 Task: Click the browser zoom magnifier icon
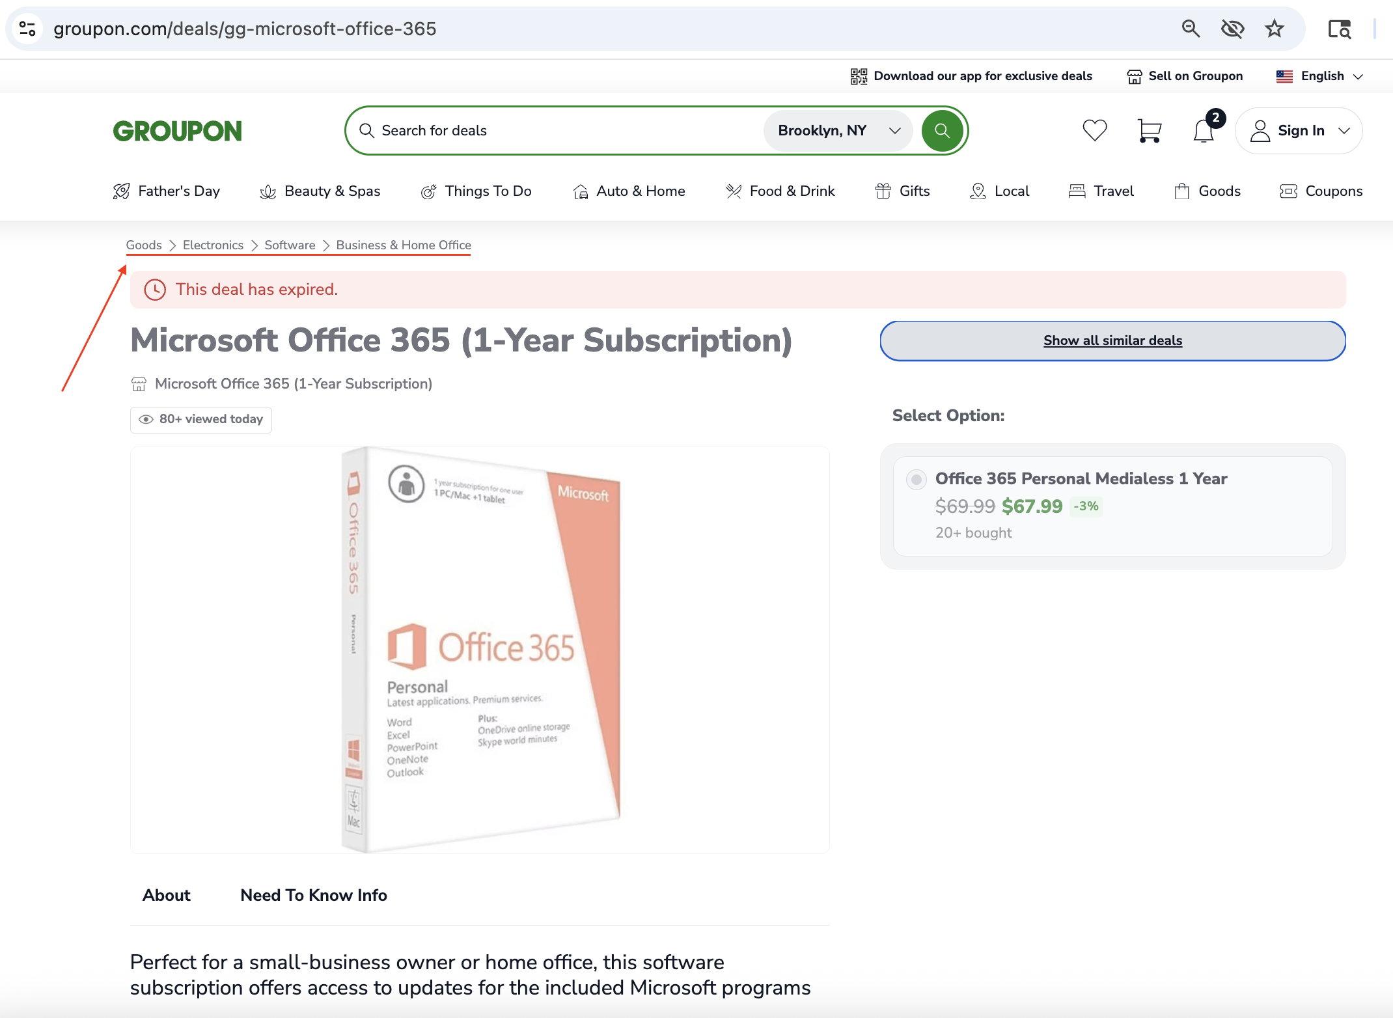[1191, 29]
